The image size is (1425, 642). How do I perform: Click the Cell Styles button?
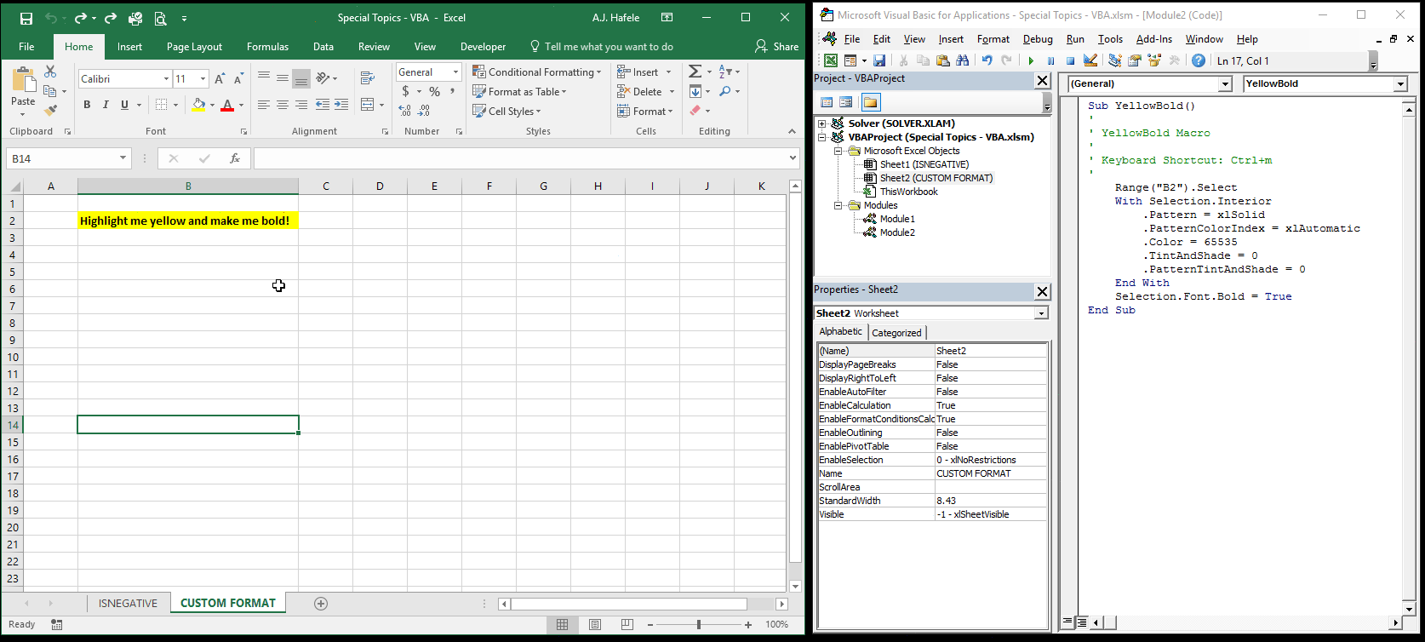pyautogui.click(x=507, y=111)
